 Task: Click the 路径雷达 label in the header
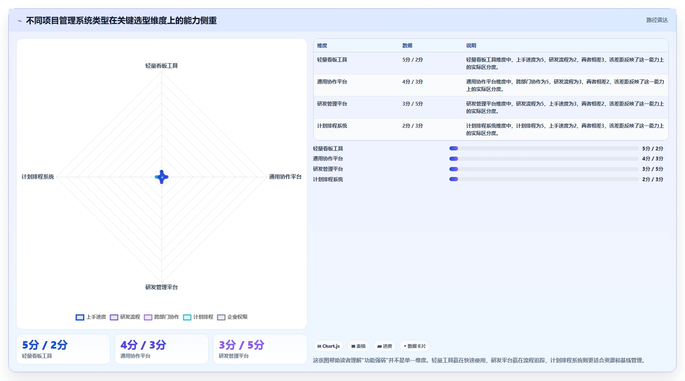click(x=657, y=20)
